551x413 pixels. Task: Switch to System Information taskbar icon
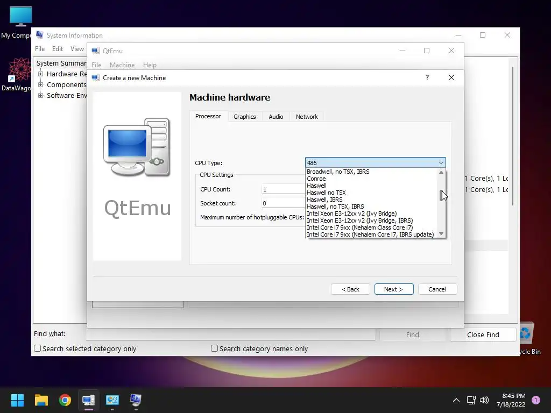(x=136, y=400)
